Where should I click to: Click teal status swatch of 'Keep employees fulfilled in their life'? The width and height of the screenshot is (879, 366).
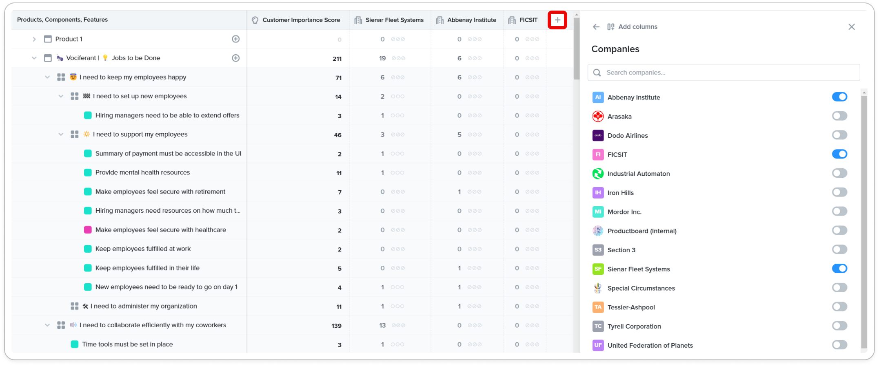click(x=88, y=268)
